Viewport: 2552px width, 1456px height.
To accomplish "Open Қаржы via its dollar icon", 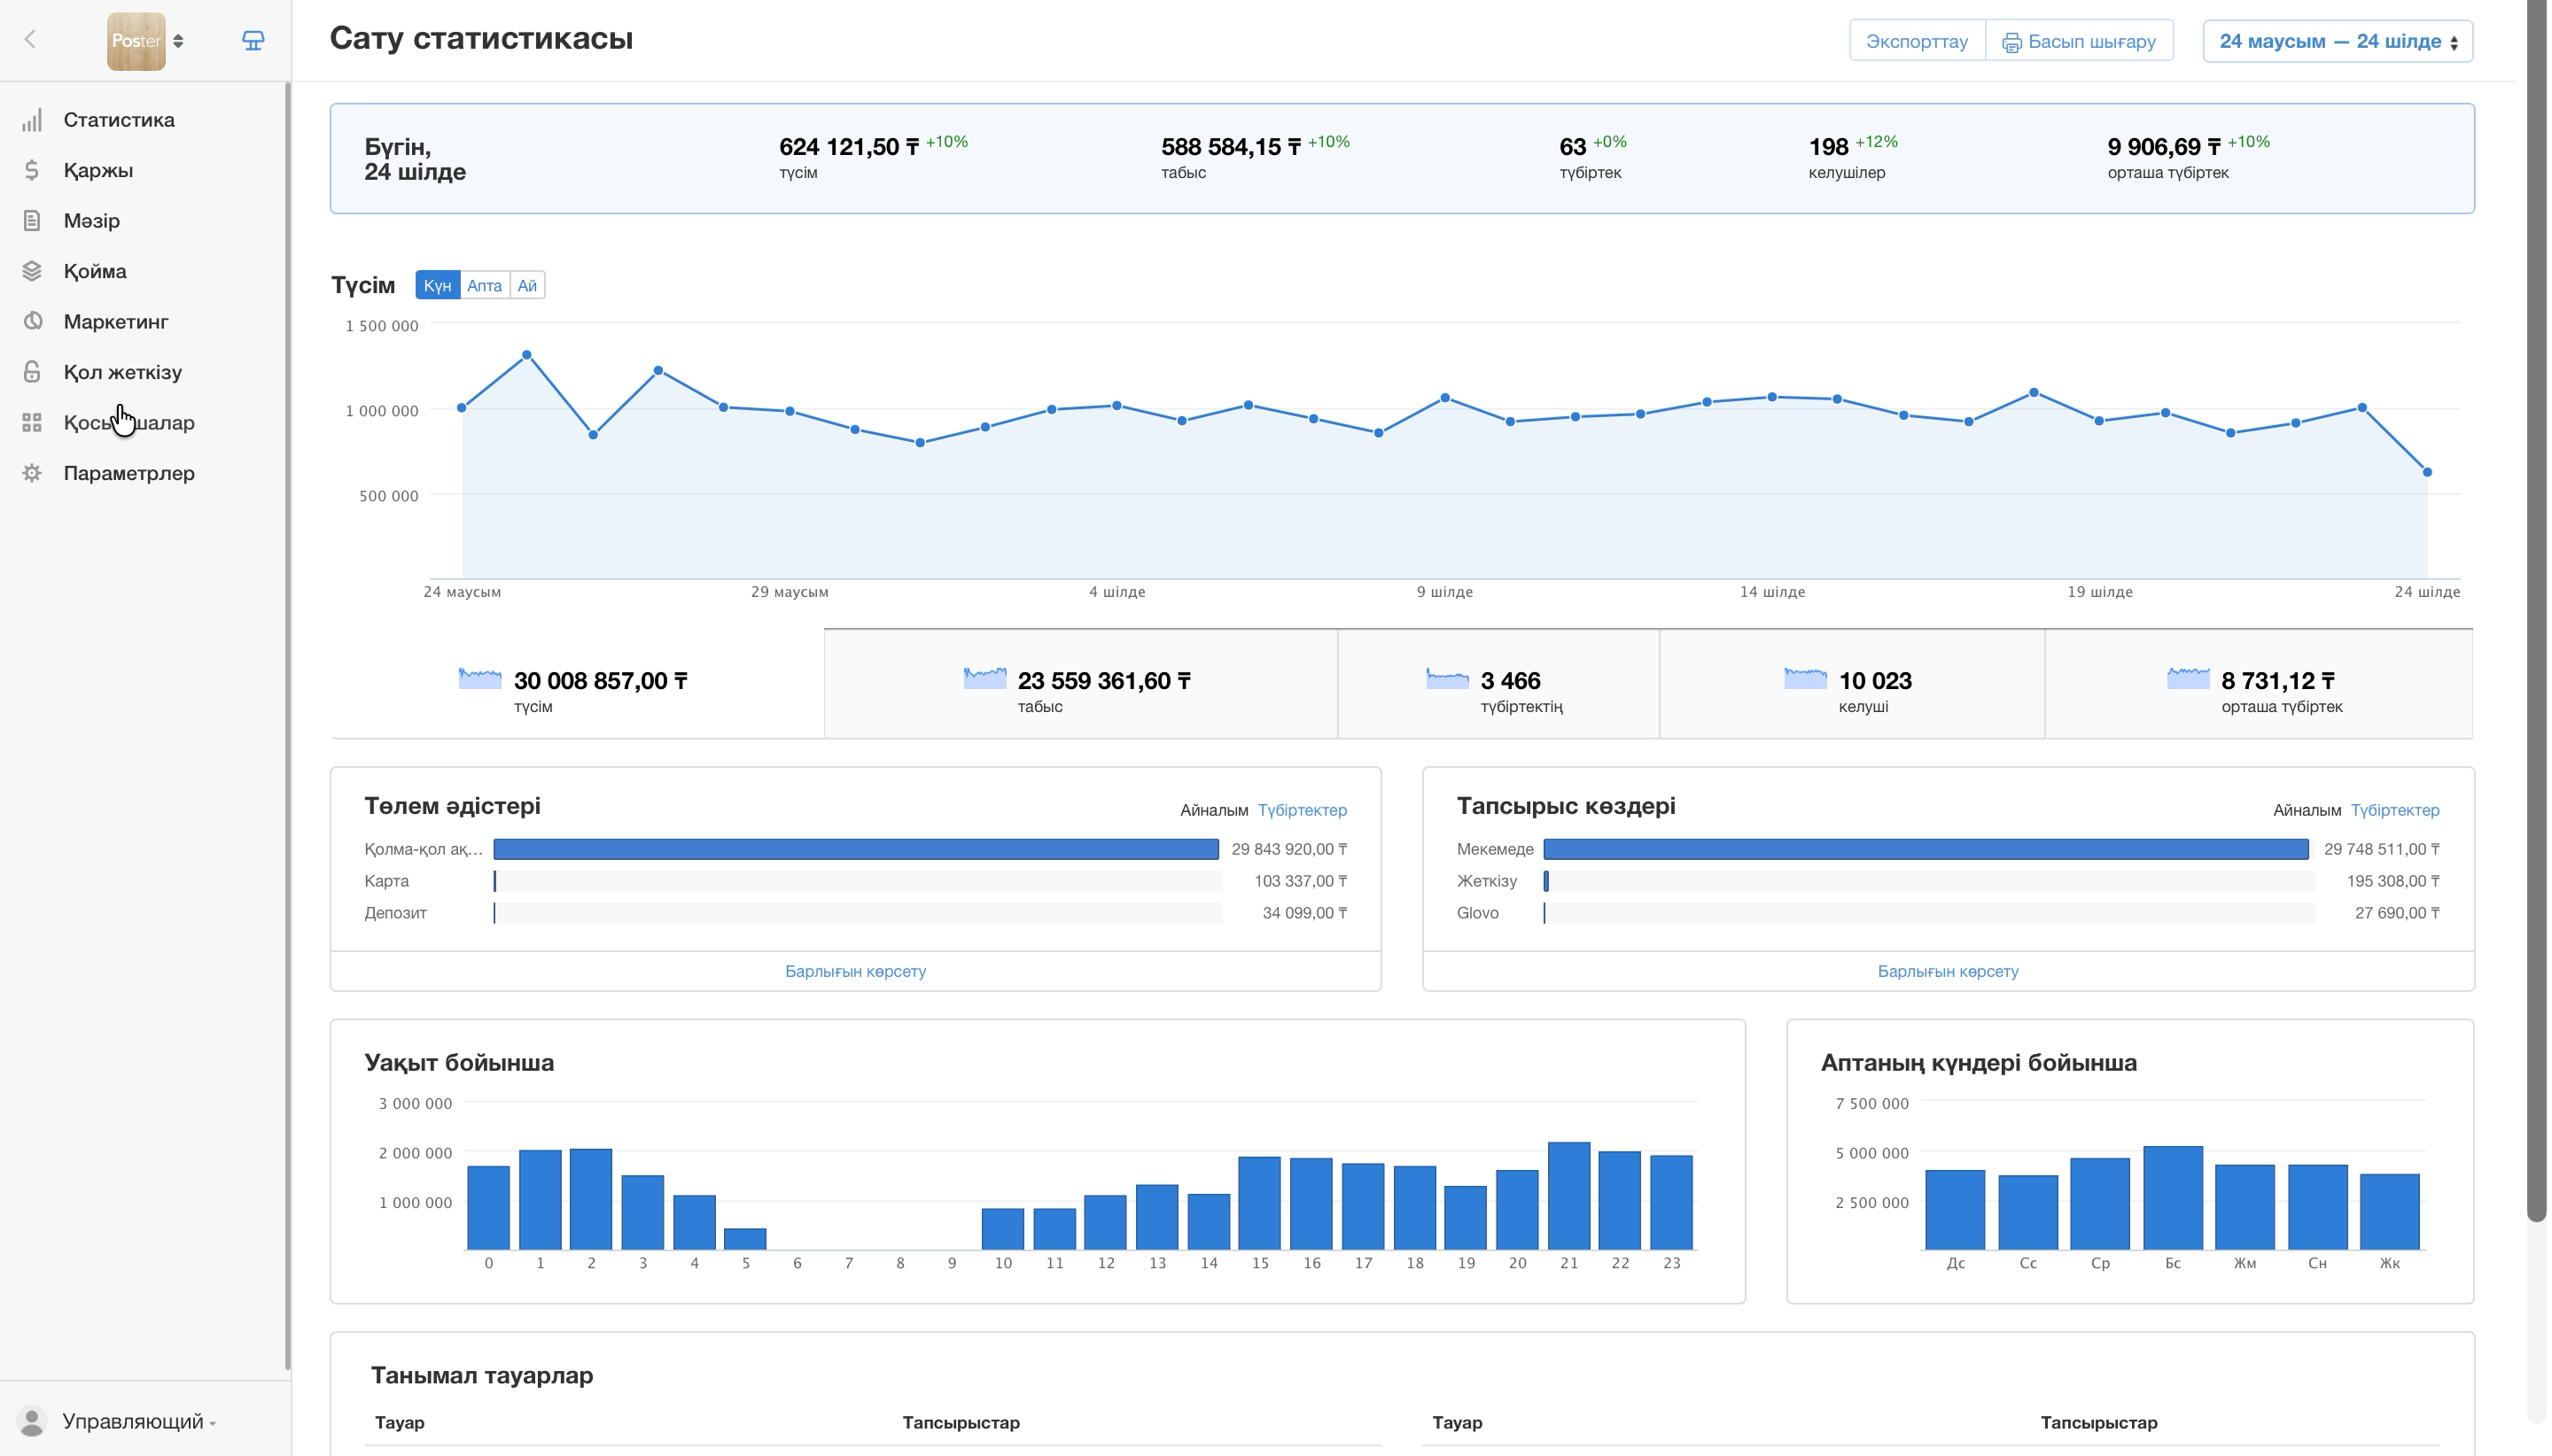I will [32, 170].
